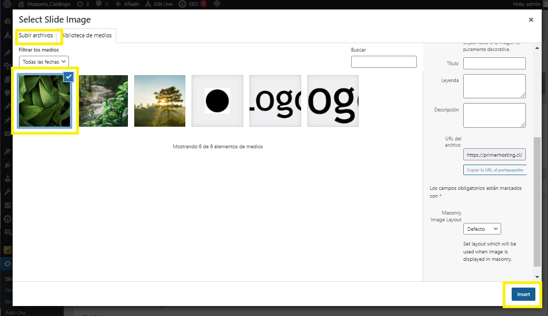Click the Buscar search field
The width and height of the screenshot is (548, 316).
(384, 62)
